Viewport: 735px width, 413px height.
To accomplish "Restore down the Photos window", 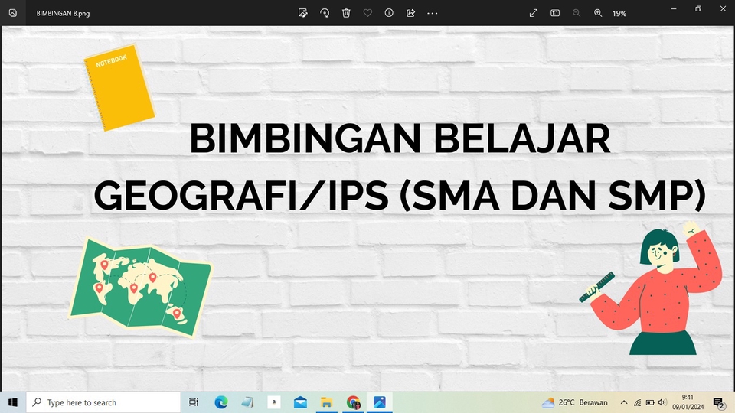I will click(698, 8).
